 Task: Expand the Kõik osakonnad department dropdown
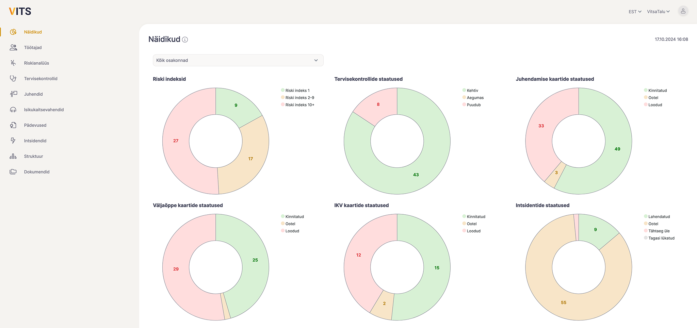pos(238,60)
